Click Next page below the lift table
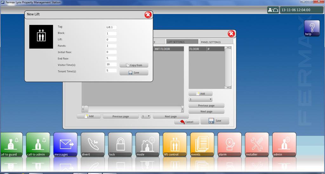The image size is (325, 174). click(x=171, y=116)
